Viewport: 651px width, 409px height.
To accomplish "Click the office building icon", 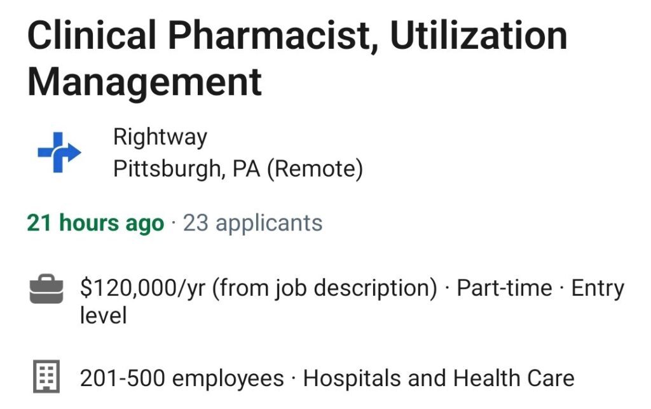I will pos(46,376).
